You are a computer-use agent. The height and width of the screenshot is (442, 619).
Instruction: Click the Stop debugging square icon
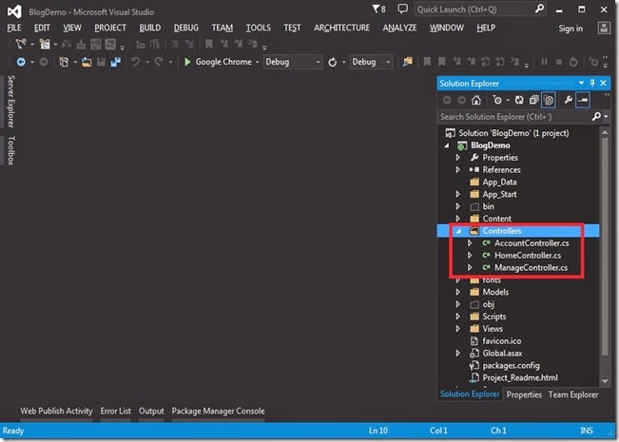pos(558,62)
